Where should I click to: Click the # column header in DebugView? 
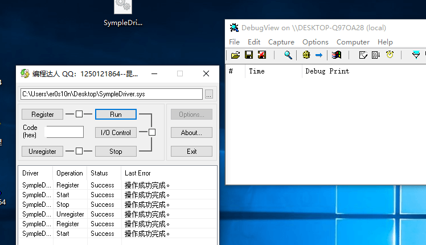coord(235,71)
